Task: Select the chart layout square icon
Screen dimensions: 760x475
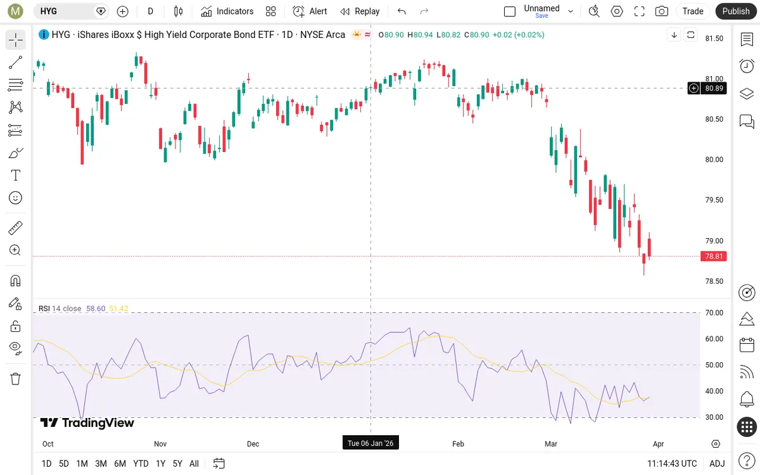Action: tap(510, 11)
